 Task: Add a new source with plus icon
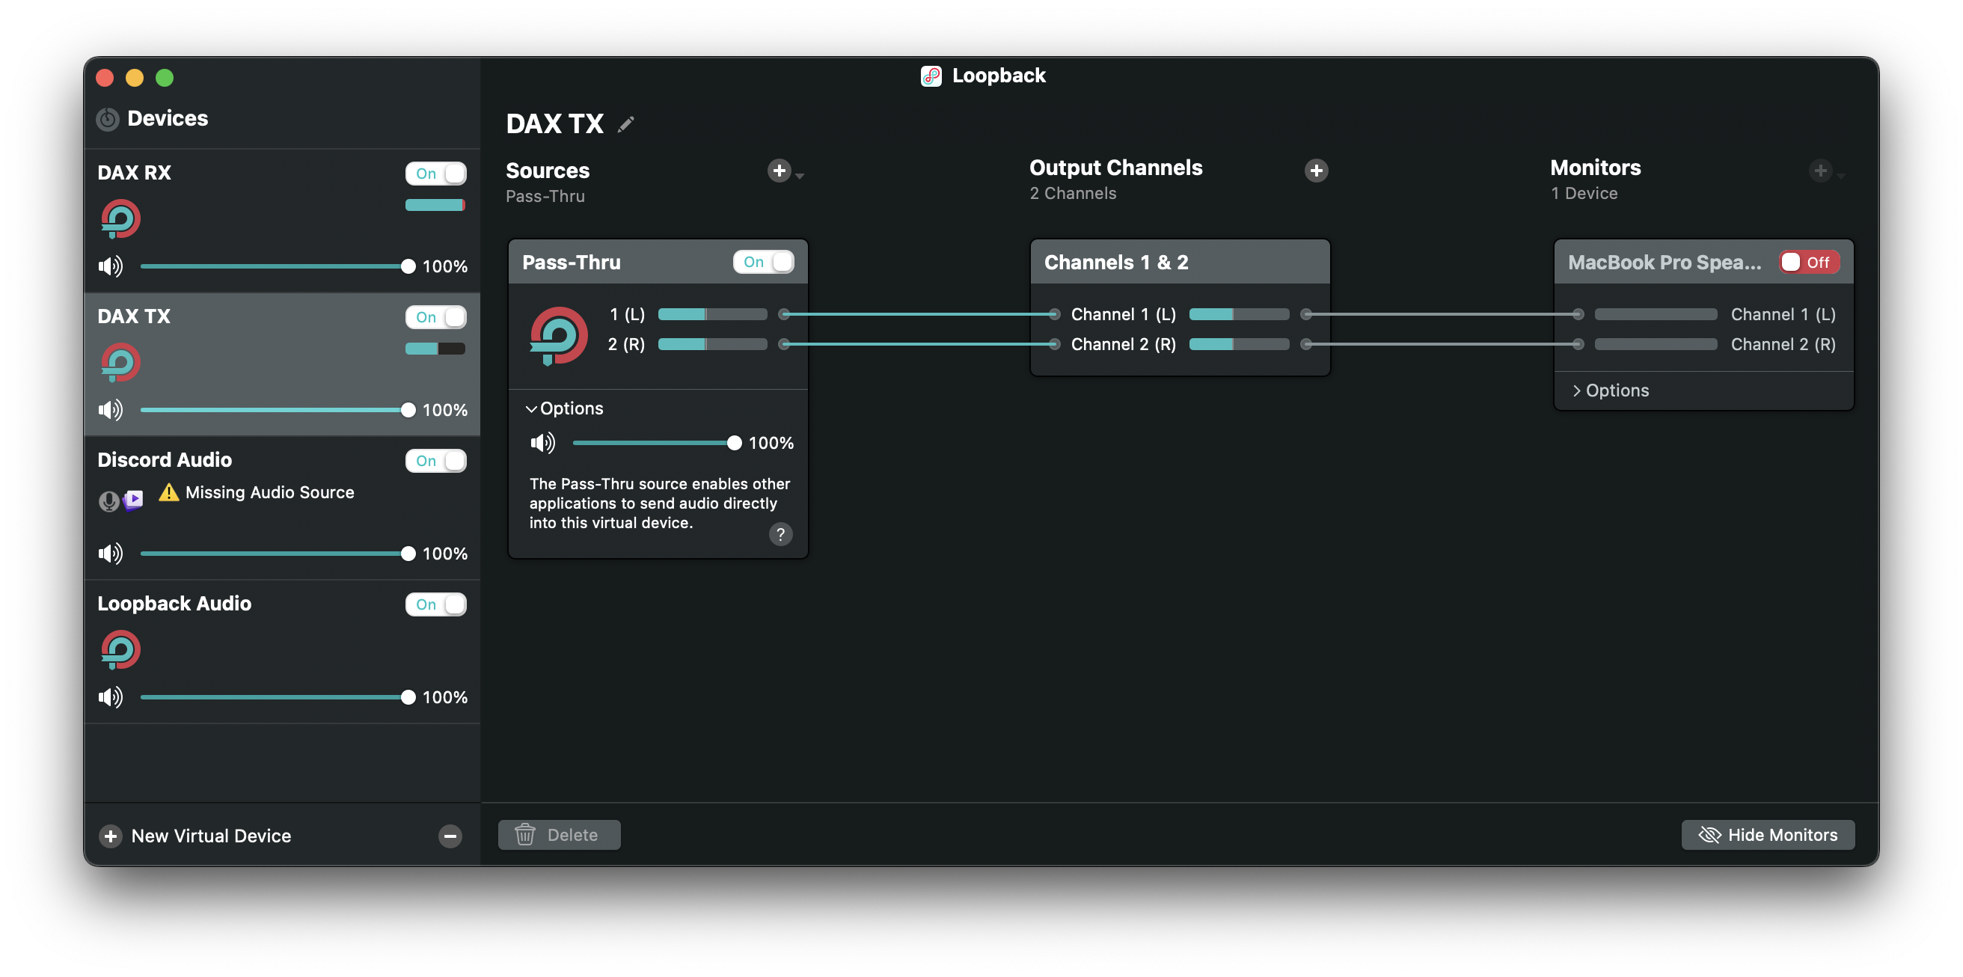click(778, 171)
